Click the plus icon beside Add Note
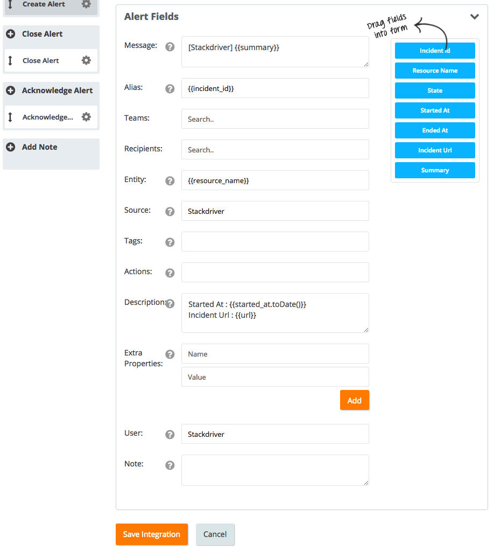The height and width of the screenshot is (551, 494). 11,147
